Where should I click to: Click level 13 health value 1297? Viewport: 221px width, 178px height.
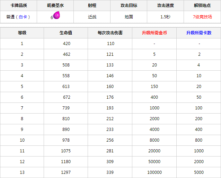click(x=66, y=172)
